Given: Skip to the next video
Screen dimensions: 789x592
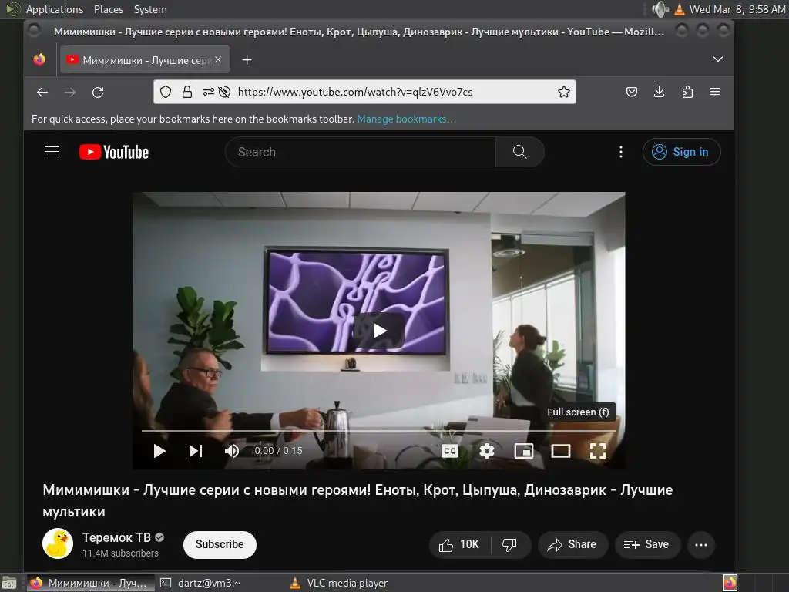Looking at the screenshot, I should click(x=196, y=450).
